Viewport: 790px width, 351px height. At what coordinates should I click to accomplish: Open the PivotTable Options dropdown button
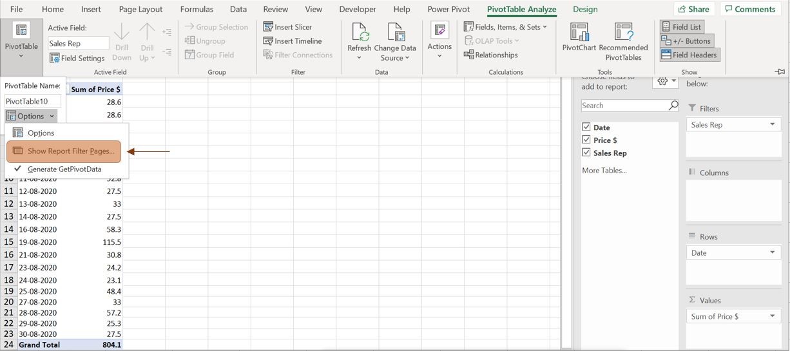point(31,116)
